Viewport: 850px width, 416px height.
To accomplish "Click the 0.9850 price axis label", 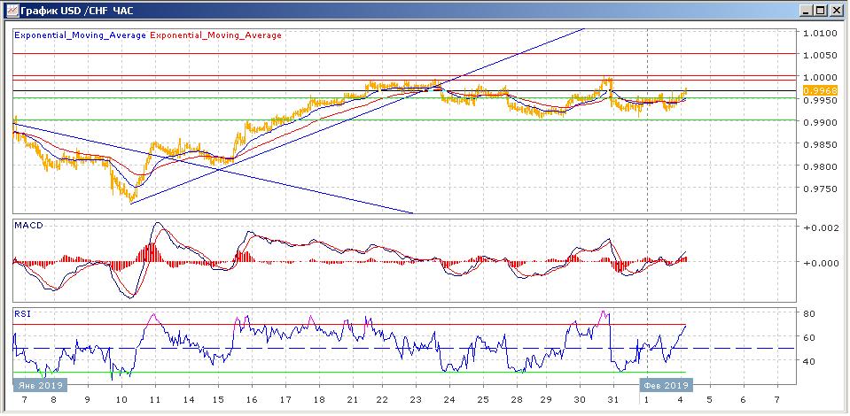I will click(822, 144).
